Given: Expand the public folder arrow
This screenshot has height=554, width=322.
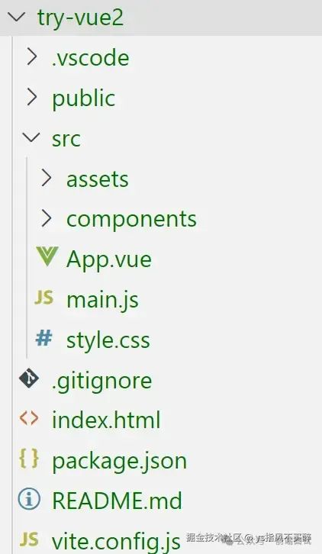Looking at the screenshot, I should [32, 97].
